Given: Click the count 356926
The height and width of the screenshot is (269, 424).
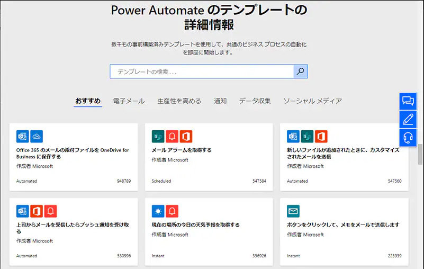Looking at the screenshot, I should pos(259,256).
